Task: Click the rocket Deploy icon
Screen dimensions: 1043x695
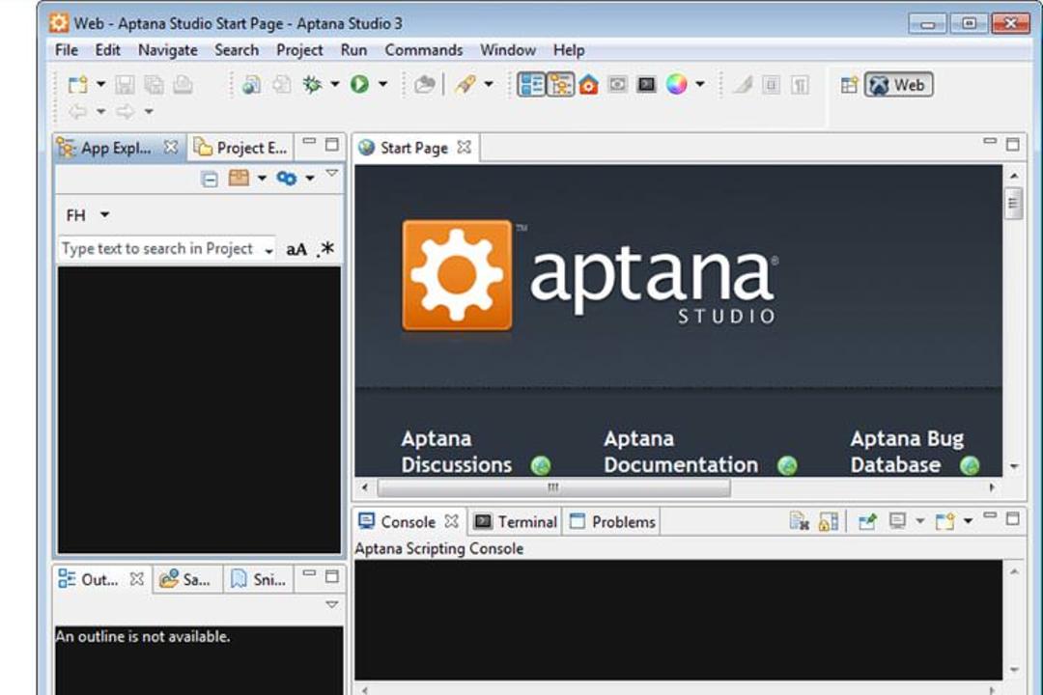Action: 465,85
